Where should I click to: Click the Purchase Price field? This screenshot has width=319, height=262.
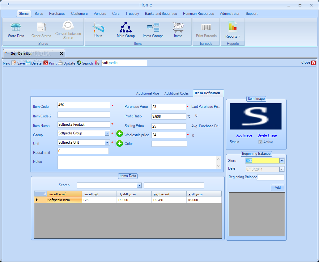pos(169,107)
